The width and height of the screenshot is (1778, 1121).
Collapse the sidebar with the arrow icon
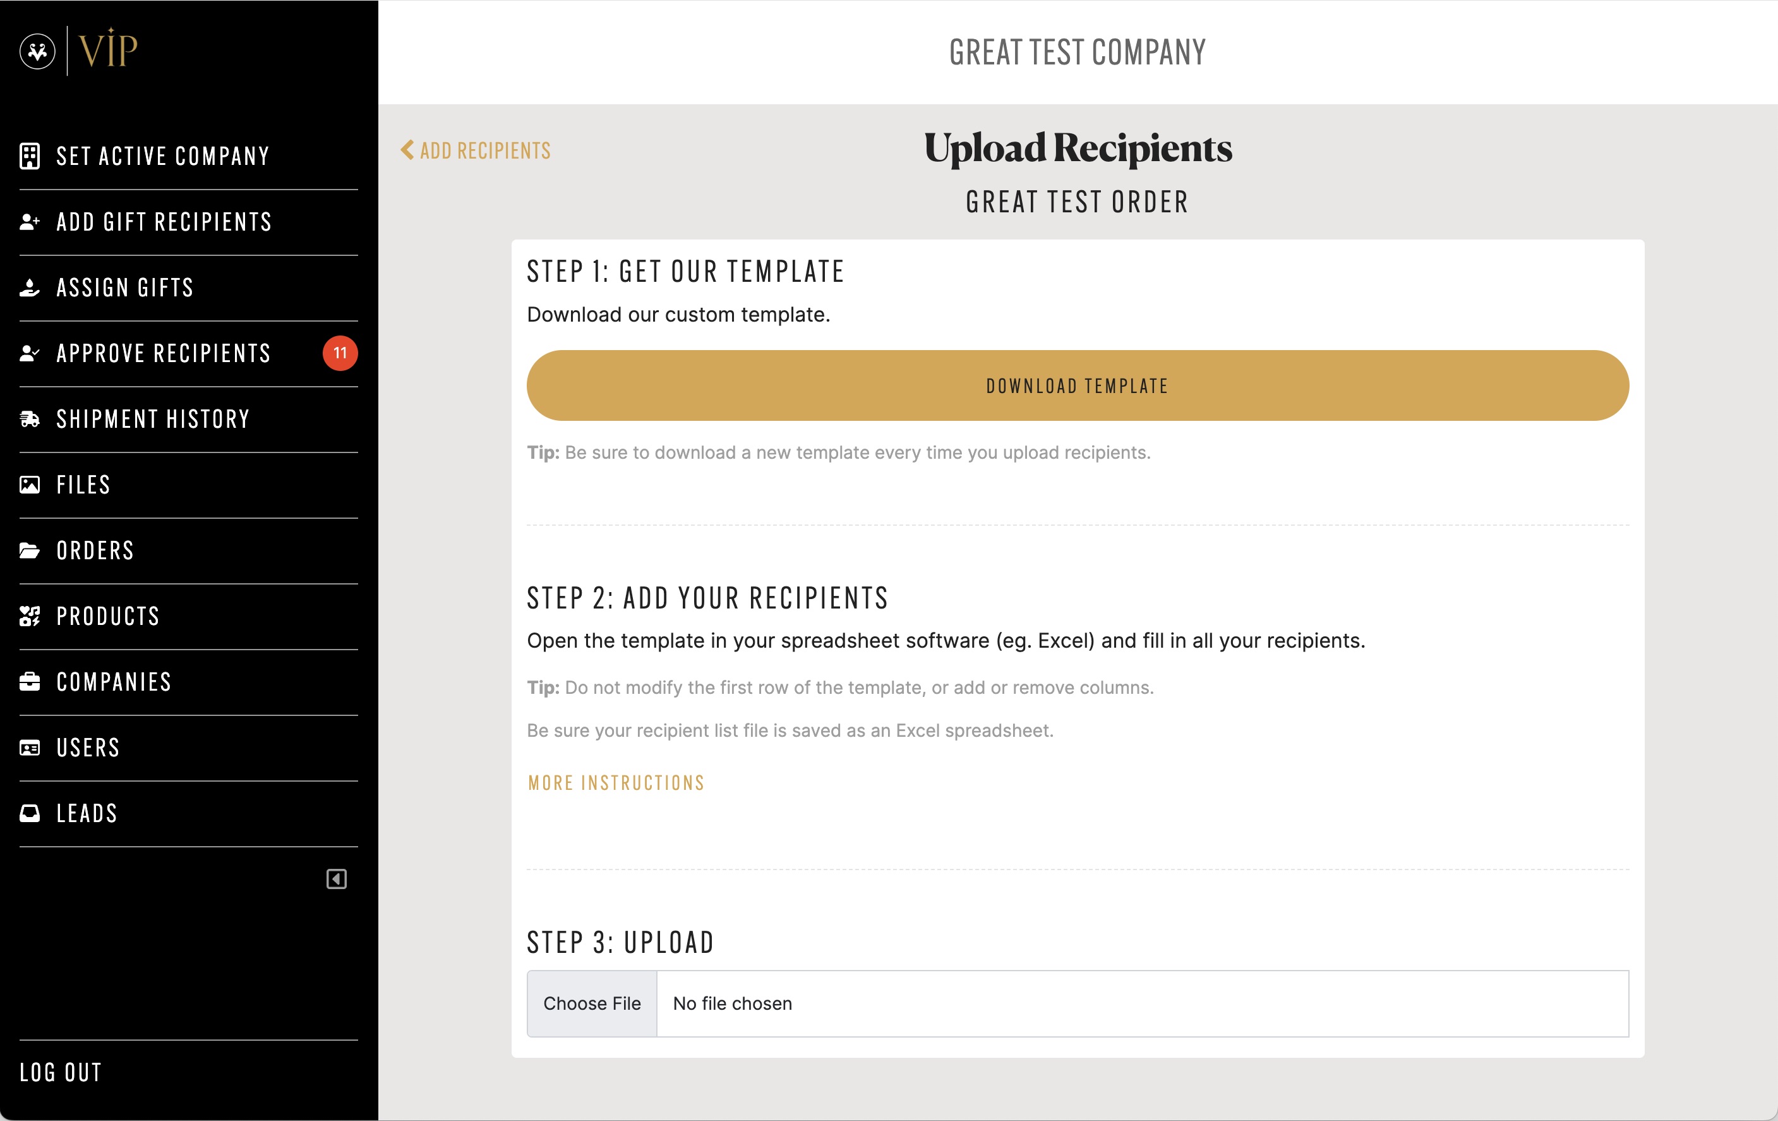click(x=337, y=879)
